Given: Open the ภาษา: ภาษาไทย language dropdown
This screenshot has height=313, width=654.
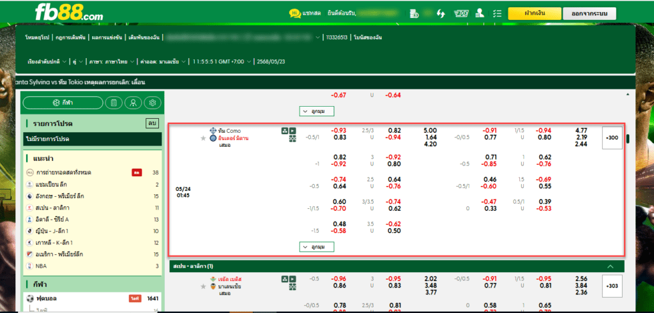Looking at the screenshot, I should [x=111, y=61].
